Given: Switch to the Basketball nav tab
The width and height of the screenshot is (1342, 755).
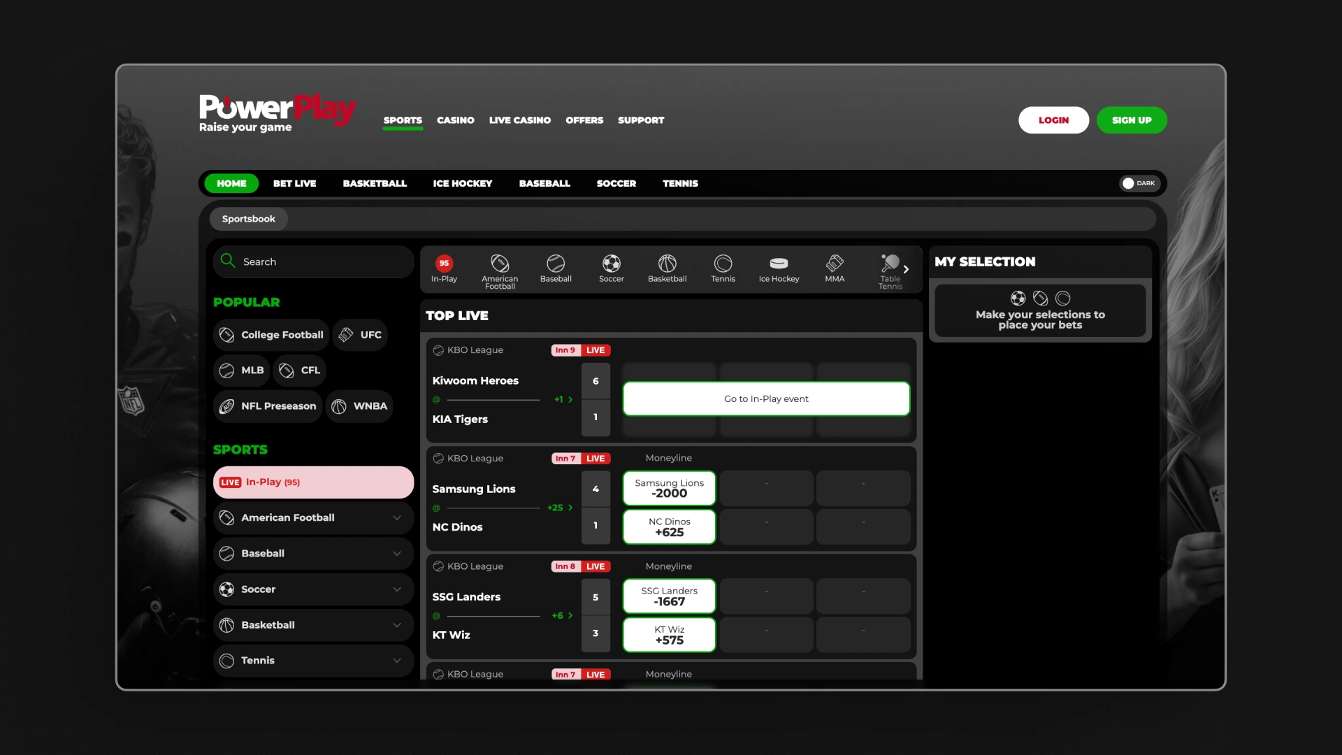Looking at the screenshot, I should [x=375, y=183].
